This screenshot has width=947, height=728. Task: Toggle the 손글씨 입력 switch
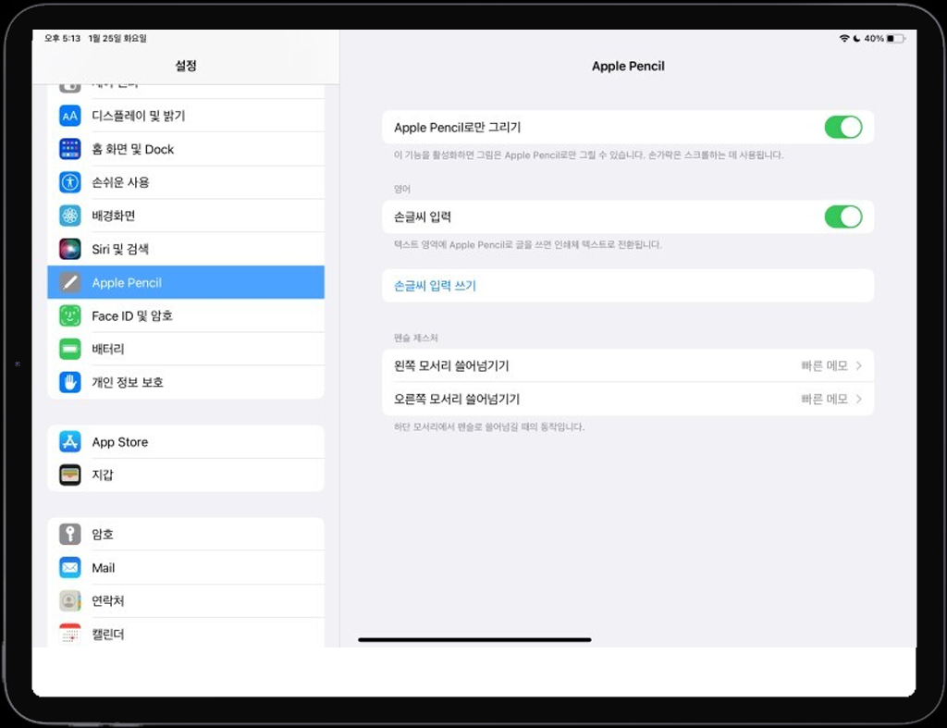(843, 216)
